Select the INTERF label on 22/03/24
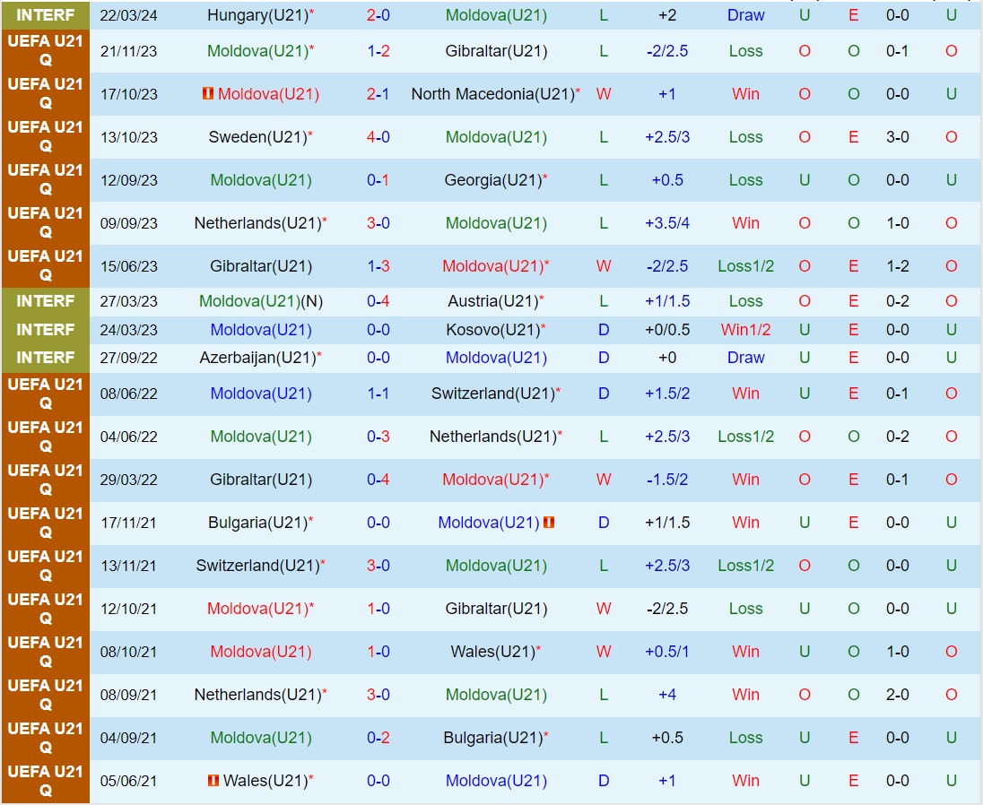983x805 pixels. click(x=45, y=15)
